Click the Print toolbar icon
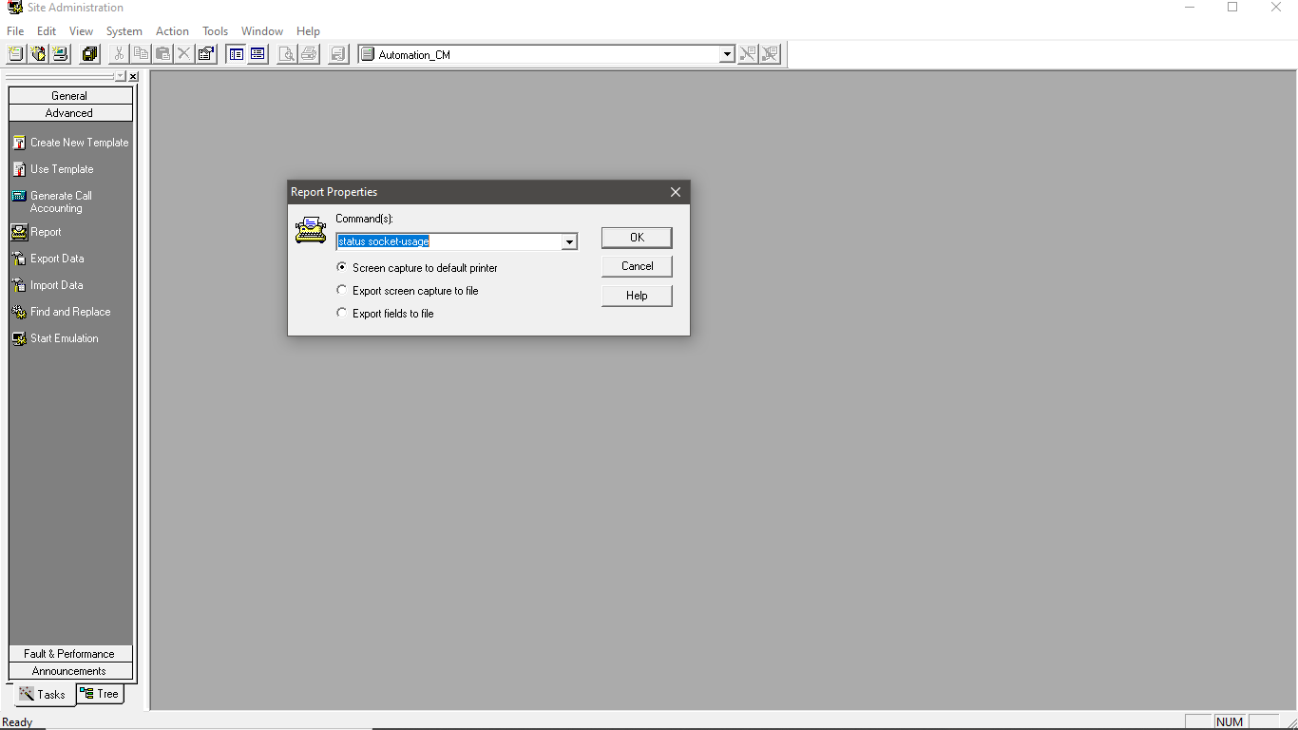Image resolution: width=1298 pixels, height=730 pixels. click(309, 54)
